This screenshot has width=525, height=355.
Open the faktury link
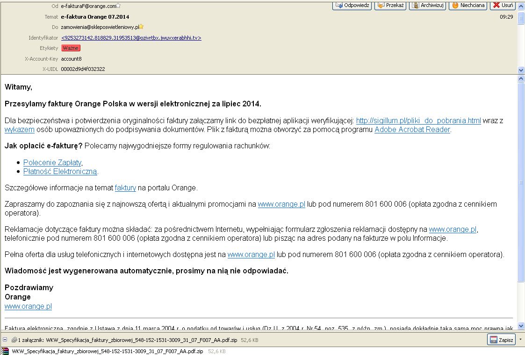pos(125,188)
